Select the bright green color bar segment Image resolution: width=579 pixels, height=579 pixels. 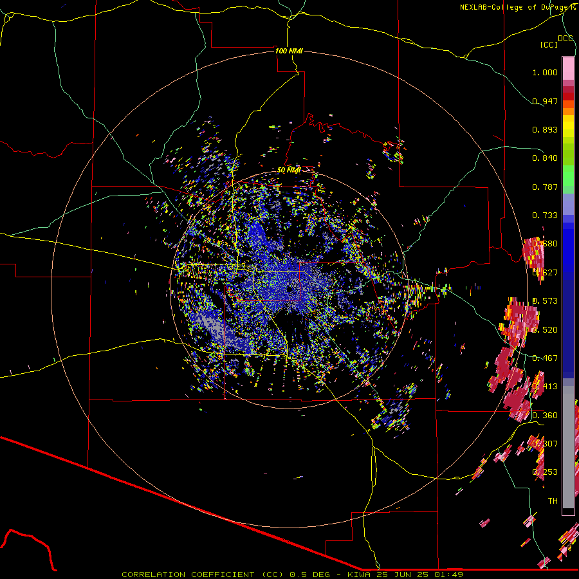click(x=568, y=176)
